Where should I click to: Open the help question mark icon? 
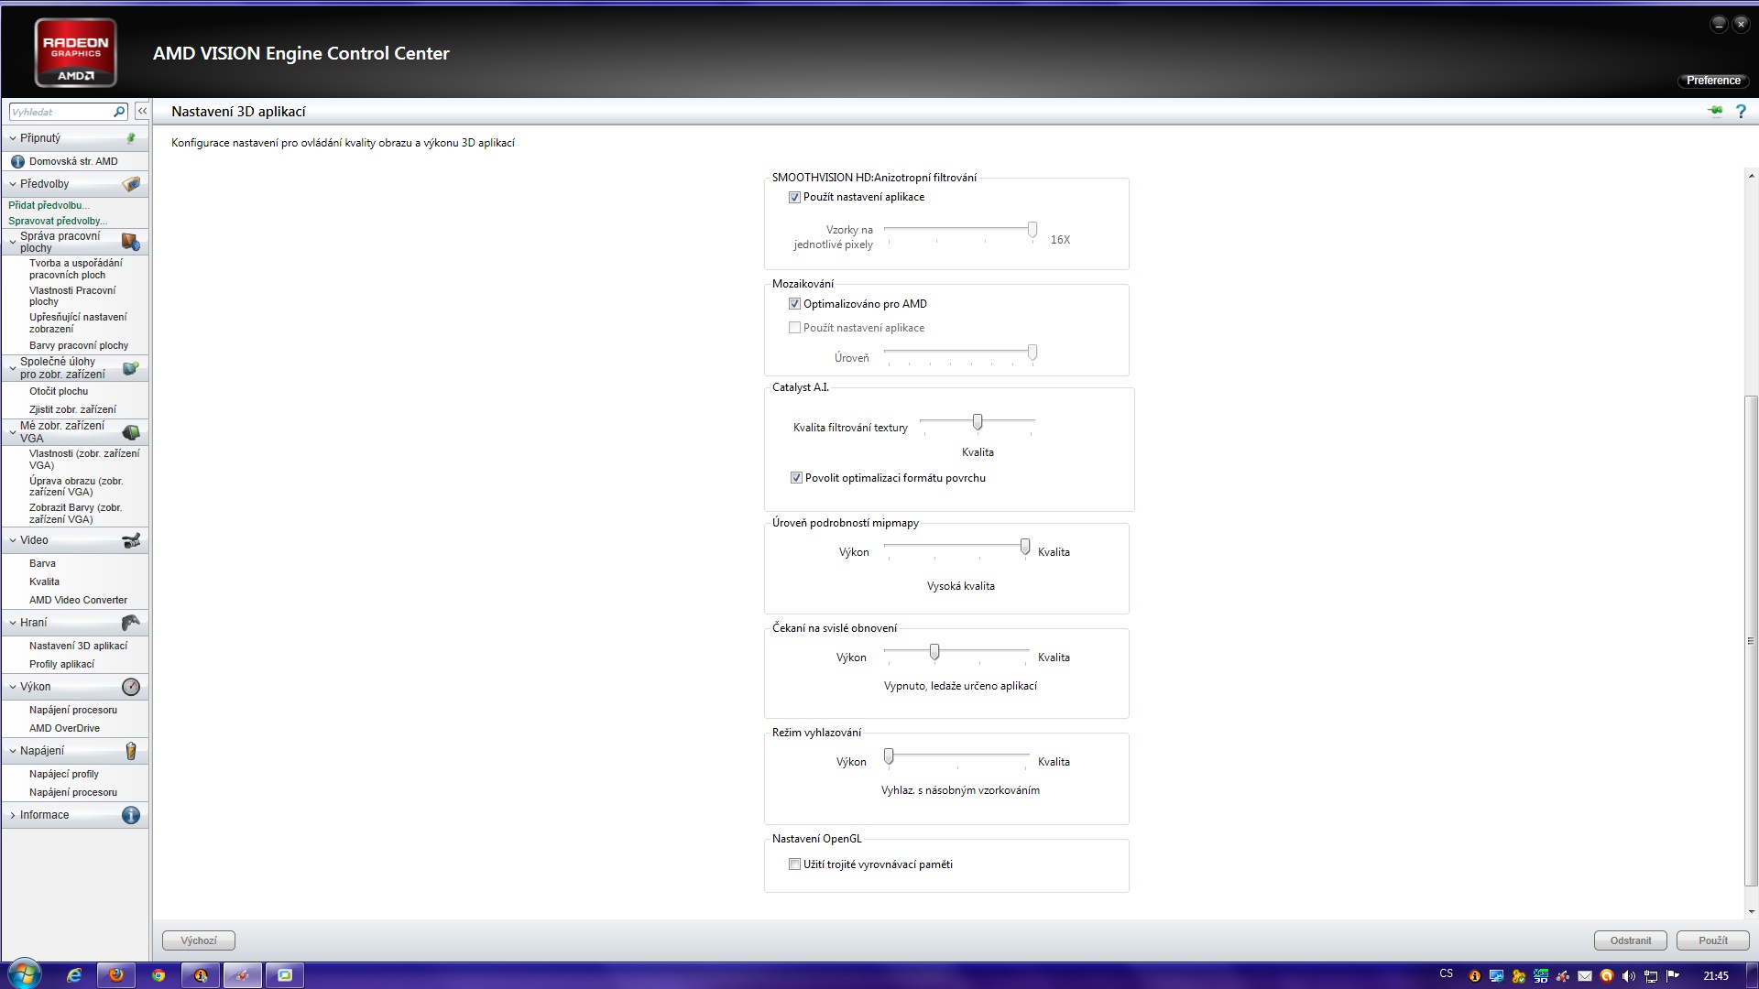tap(1741, 111)
